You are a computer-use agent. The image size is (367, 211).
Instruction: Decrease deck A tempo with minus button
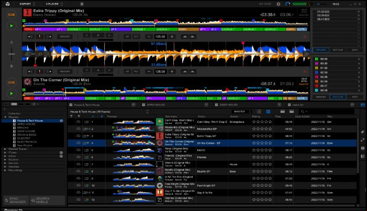pos(149,37)
